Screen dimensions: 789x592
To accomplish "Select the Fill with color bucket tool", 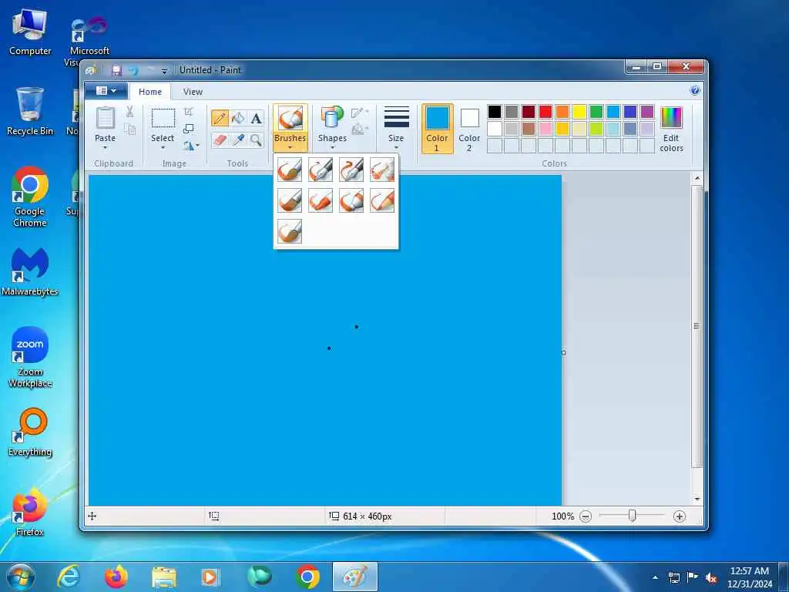I will [238, 118].
